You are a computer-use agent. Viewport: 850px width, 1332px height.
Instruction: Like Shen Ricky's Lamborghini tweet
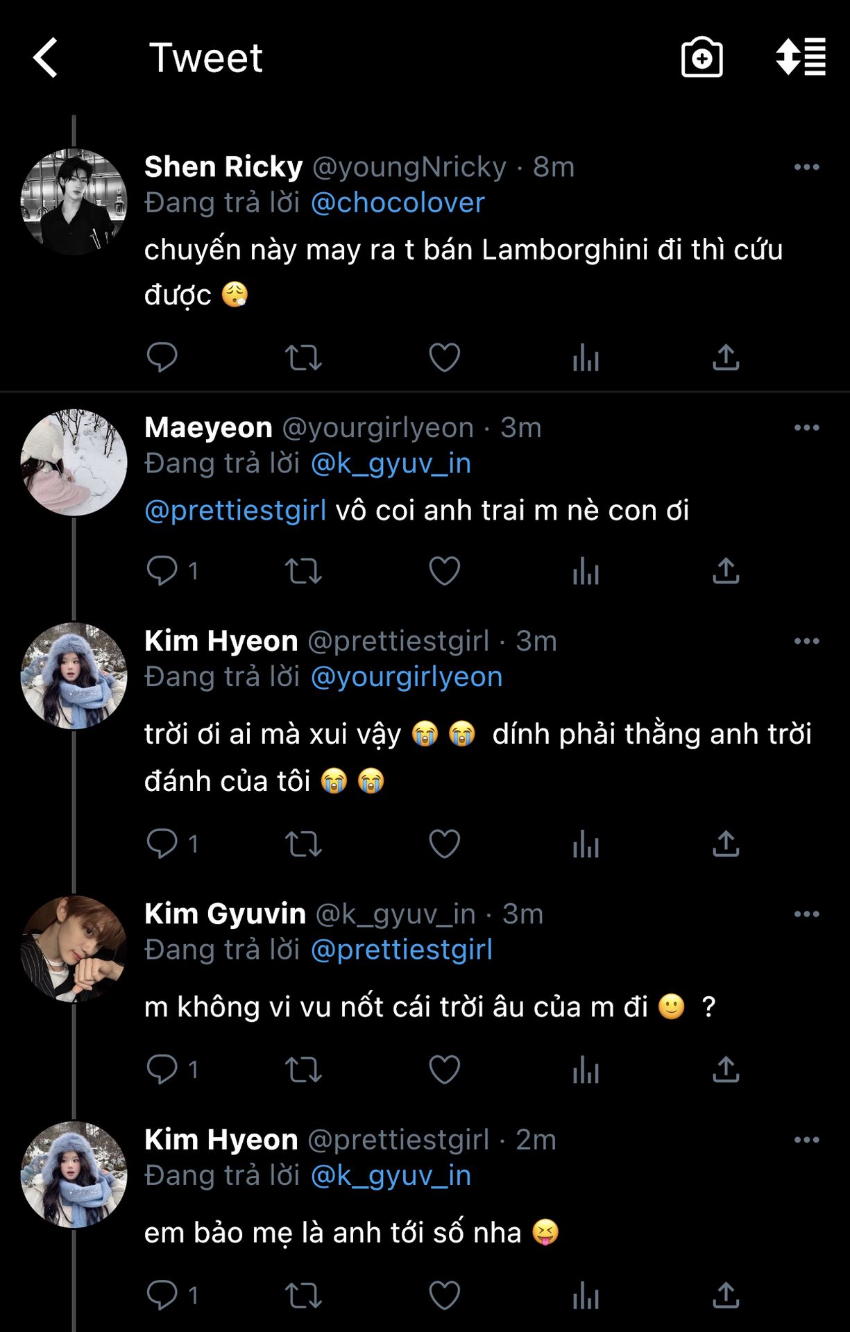(444, 357)
